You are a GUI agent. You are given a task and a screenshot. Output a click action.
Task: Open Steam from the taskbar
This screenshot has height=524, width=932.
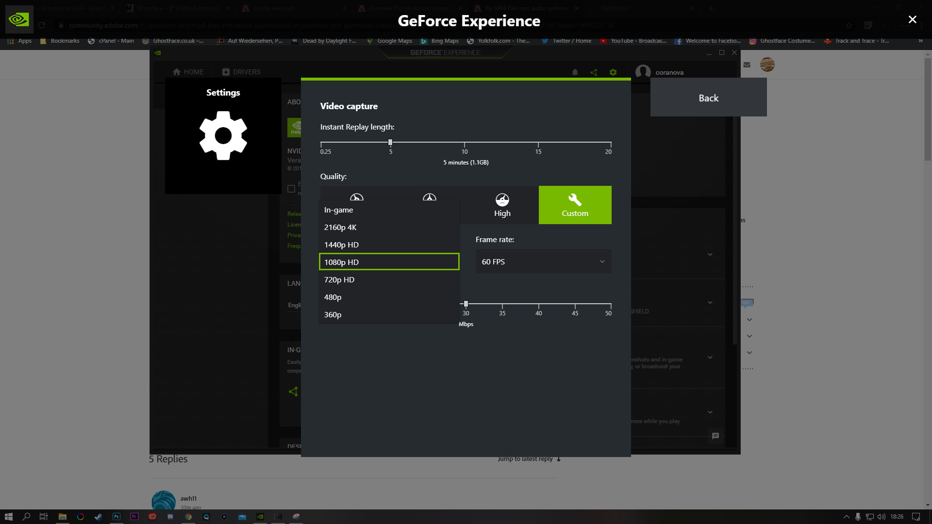[x=98, y=517]
